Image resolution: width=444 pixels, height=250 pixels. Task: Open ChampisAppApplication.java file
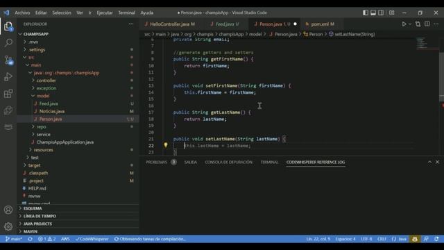(x=78, y=142)
